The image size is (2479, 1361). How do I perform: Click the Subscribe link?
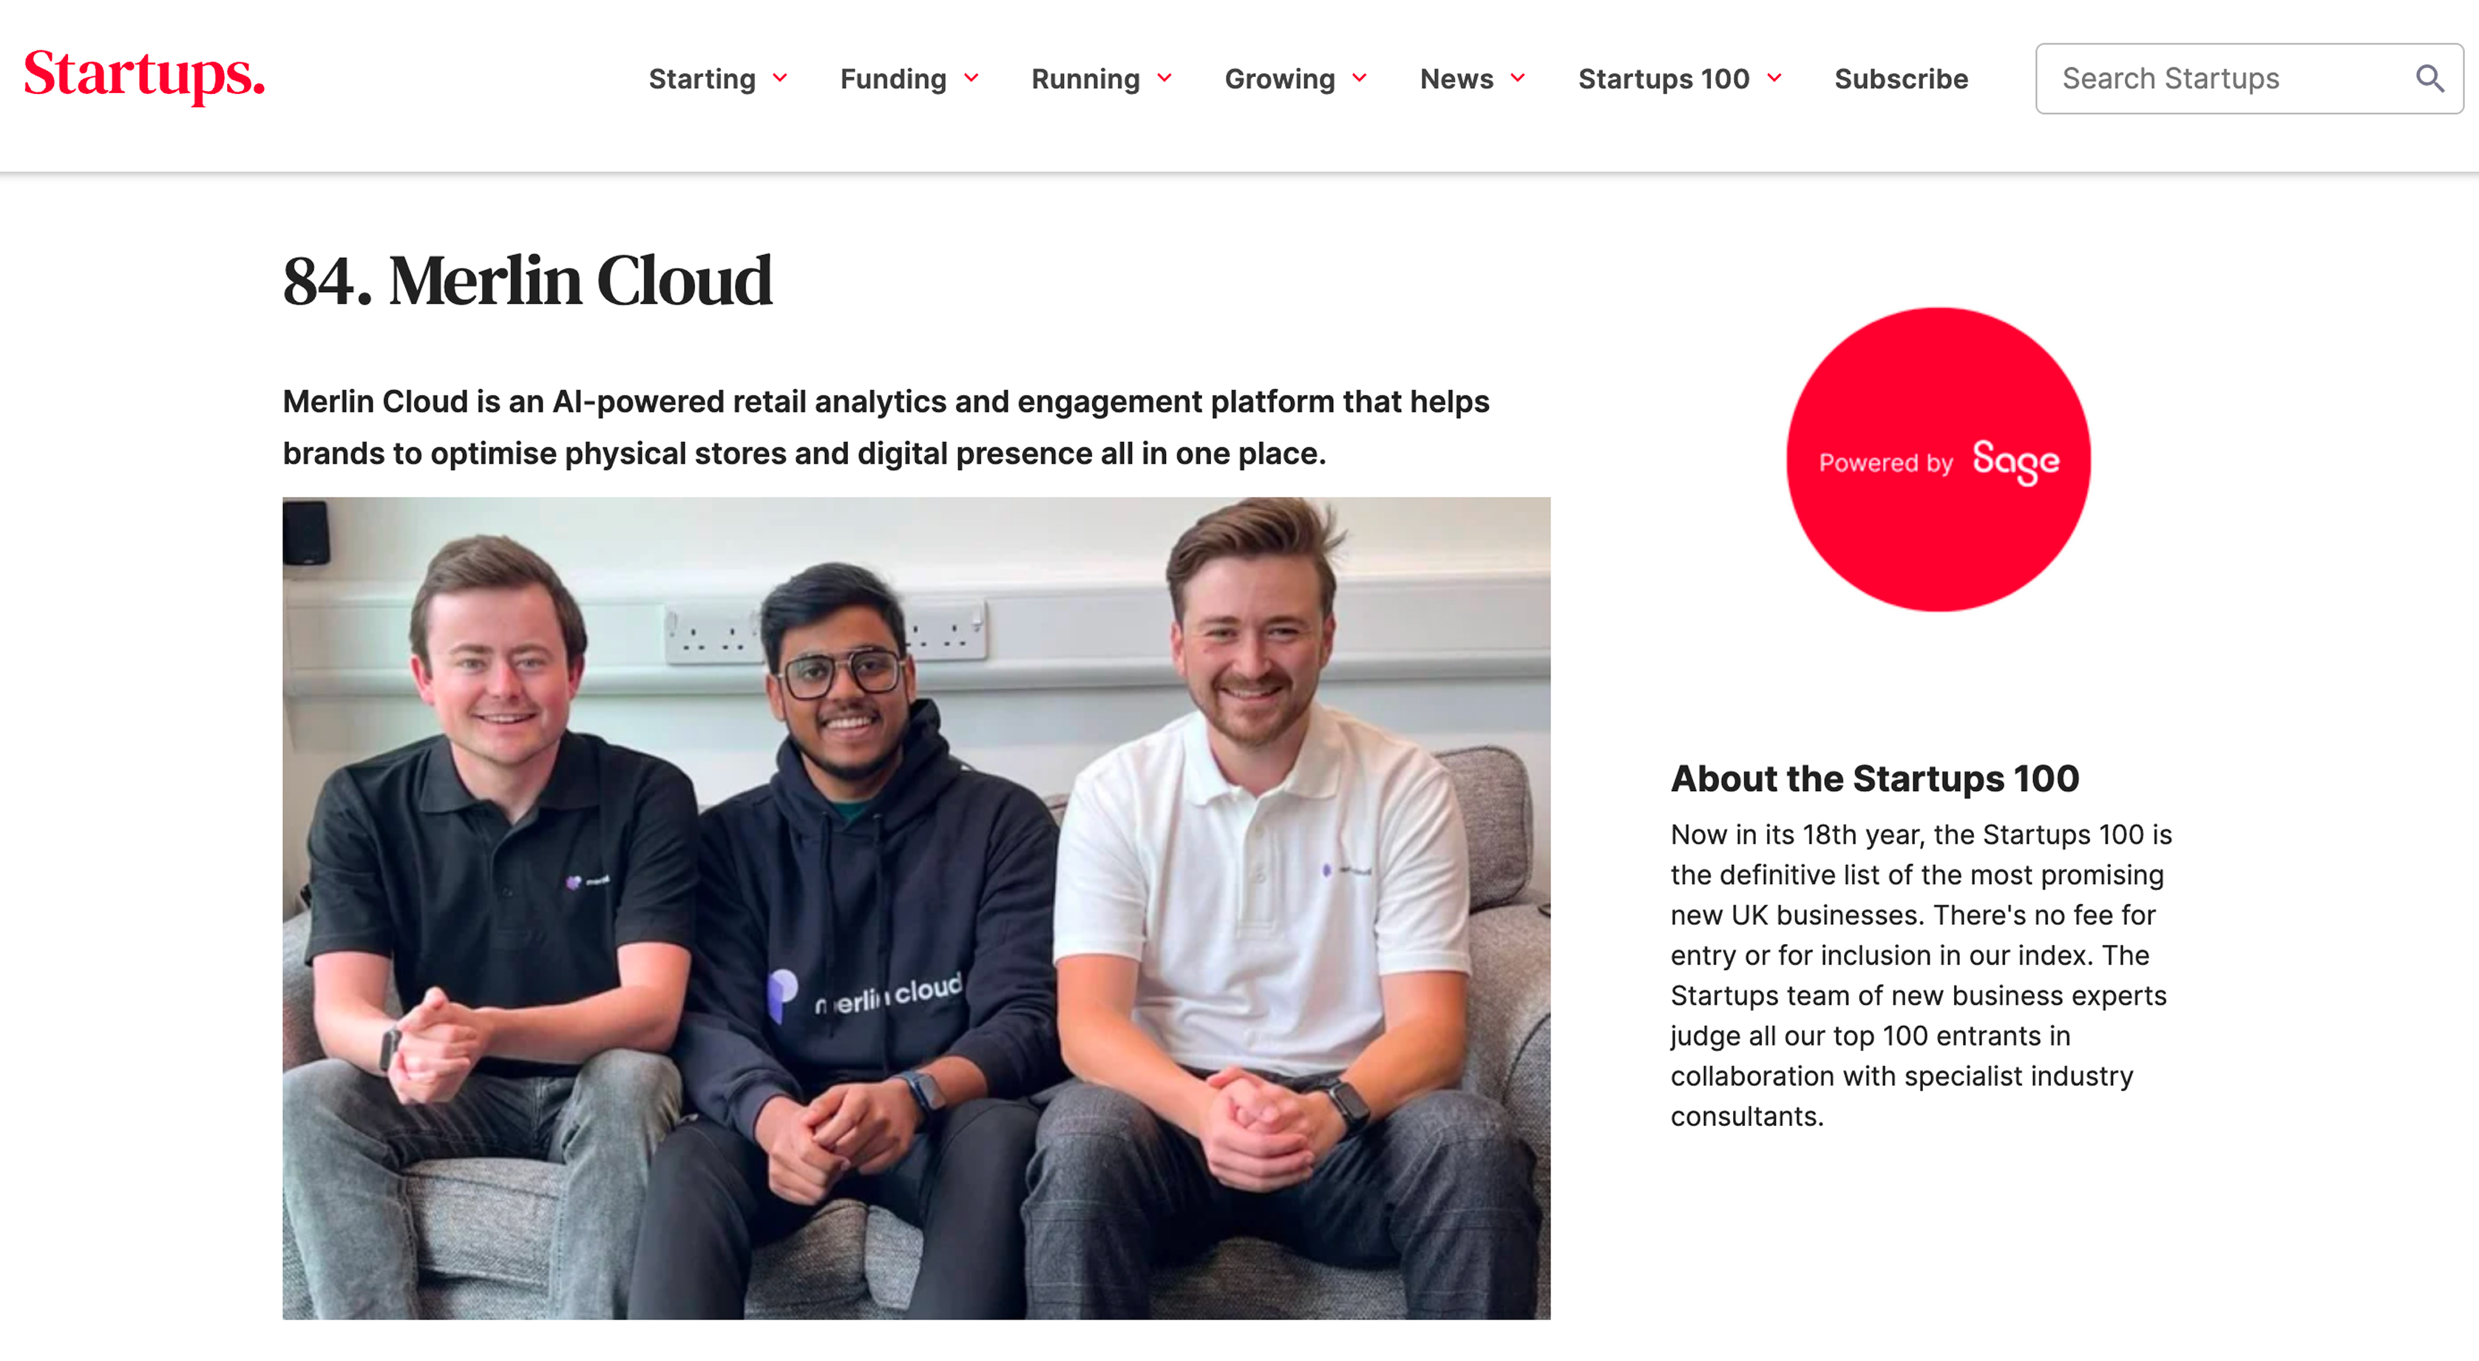click(x=1901, y=79)
